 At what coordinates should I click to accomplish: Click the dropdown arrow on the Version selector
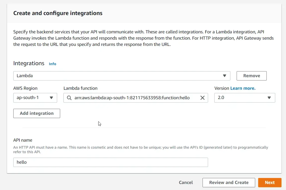269,98
